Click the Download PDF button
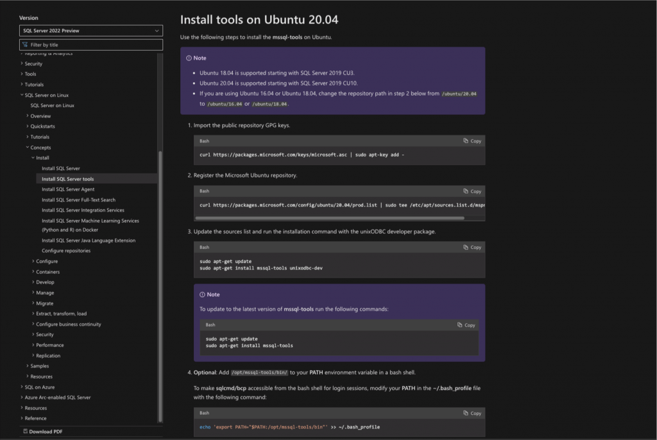The width and height of the screenshot is (657, 440). (43, 432)
